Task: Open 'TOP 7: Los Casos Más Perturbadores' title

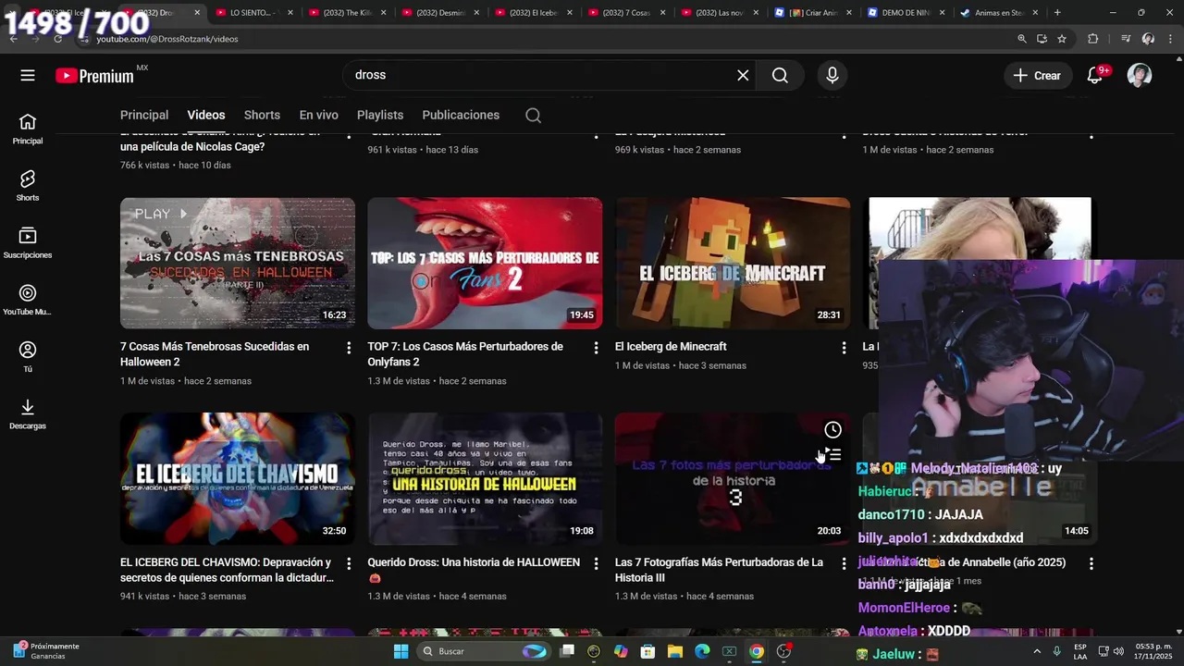Action: 465,353
